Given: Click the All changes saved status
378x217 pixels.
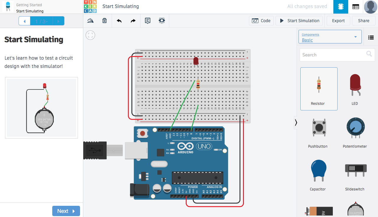Looking at the screenshot, I should pyautogui.click(x=307, y=6).
